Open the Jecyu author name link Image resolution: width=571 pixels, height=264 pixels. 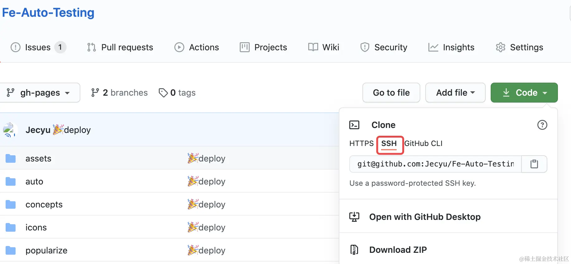click(x=38, y=130)
